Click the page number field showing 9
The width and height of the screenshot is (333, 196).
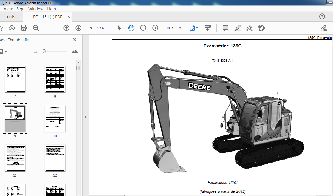click(x=91, y=28)
